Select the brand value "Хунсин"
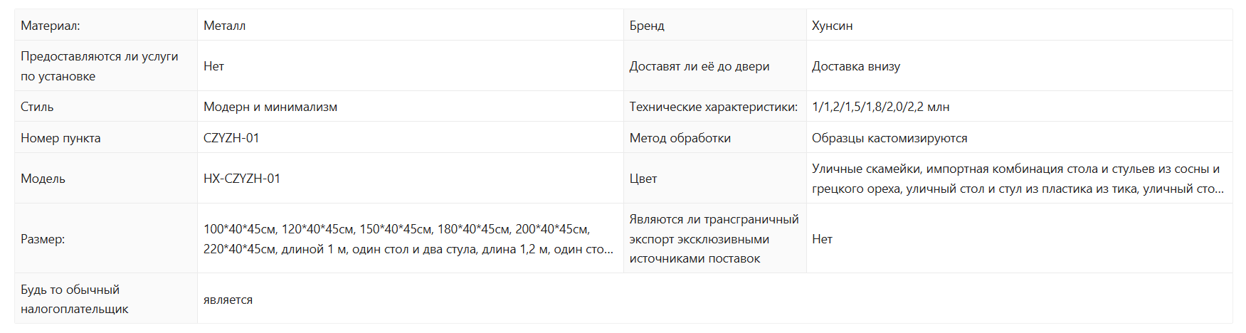1246x333 pixels. [x=832, y=26]
